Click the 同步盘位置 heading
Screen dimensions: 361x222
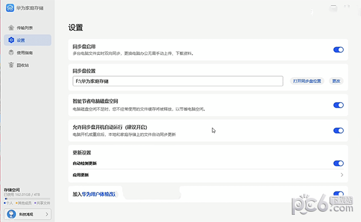(x=84, y=71)
